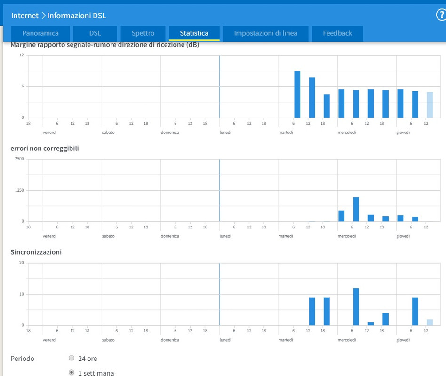Click the Informazioni DSL breadcrumb title
Image resolution: width=446 pixels, height=376 pixels.
tap(77, 16)
